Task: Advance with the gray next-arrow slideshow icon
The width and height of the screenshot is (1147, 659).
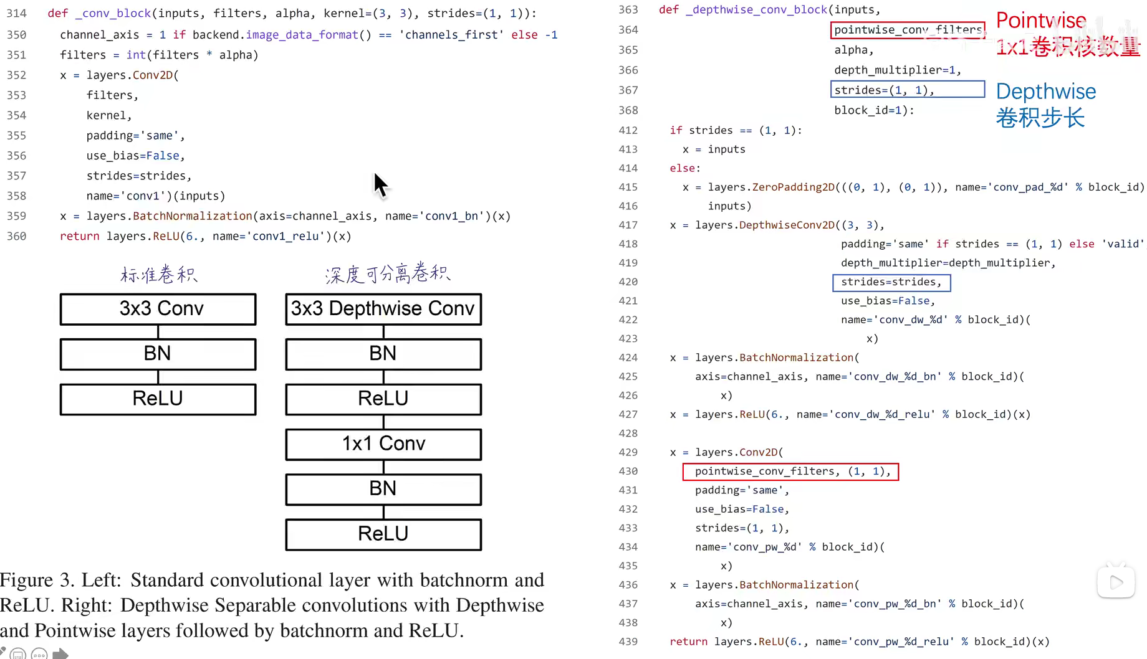Action: tap(60, 654)
